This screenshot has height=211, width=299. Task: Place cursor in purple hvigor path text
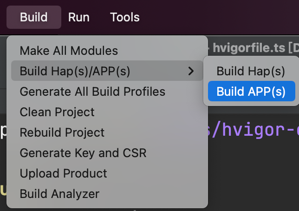(x=253, y=130)
